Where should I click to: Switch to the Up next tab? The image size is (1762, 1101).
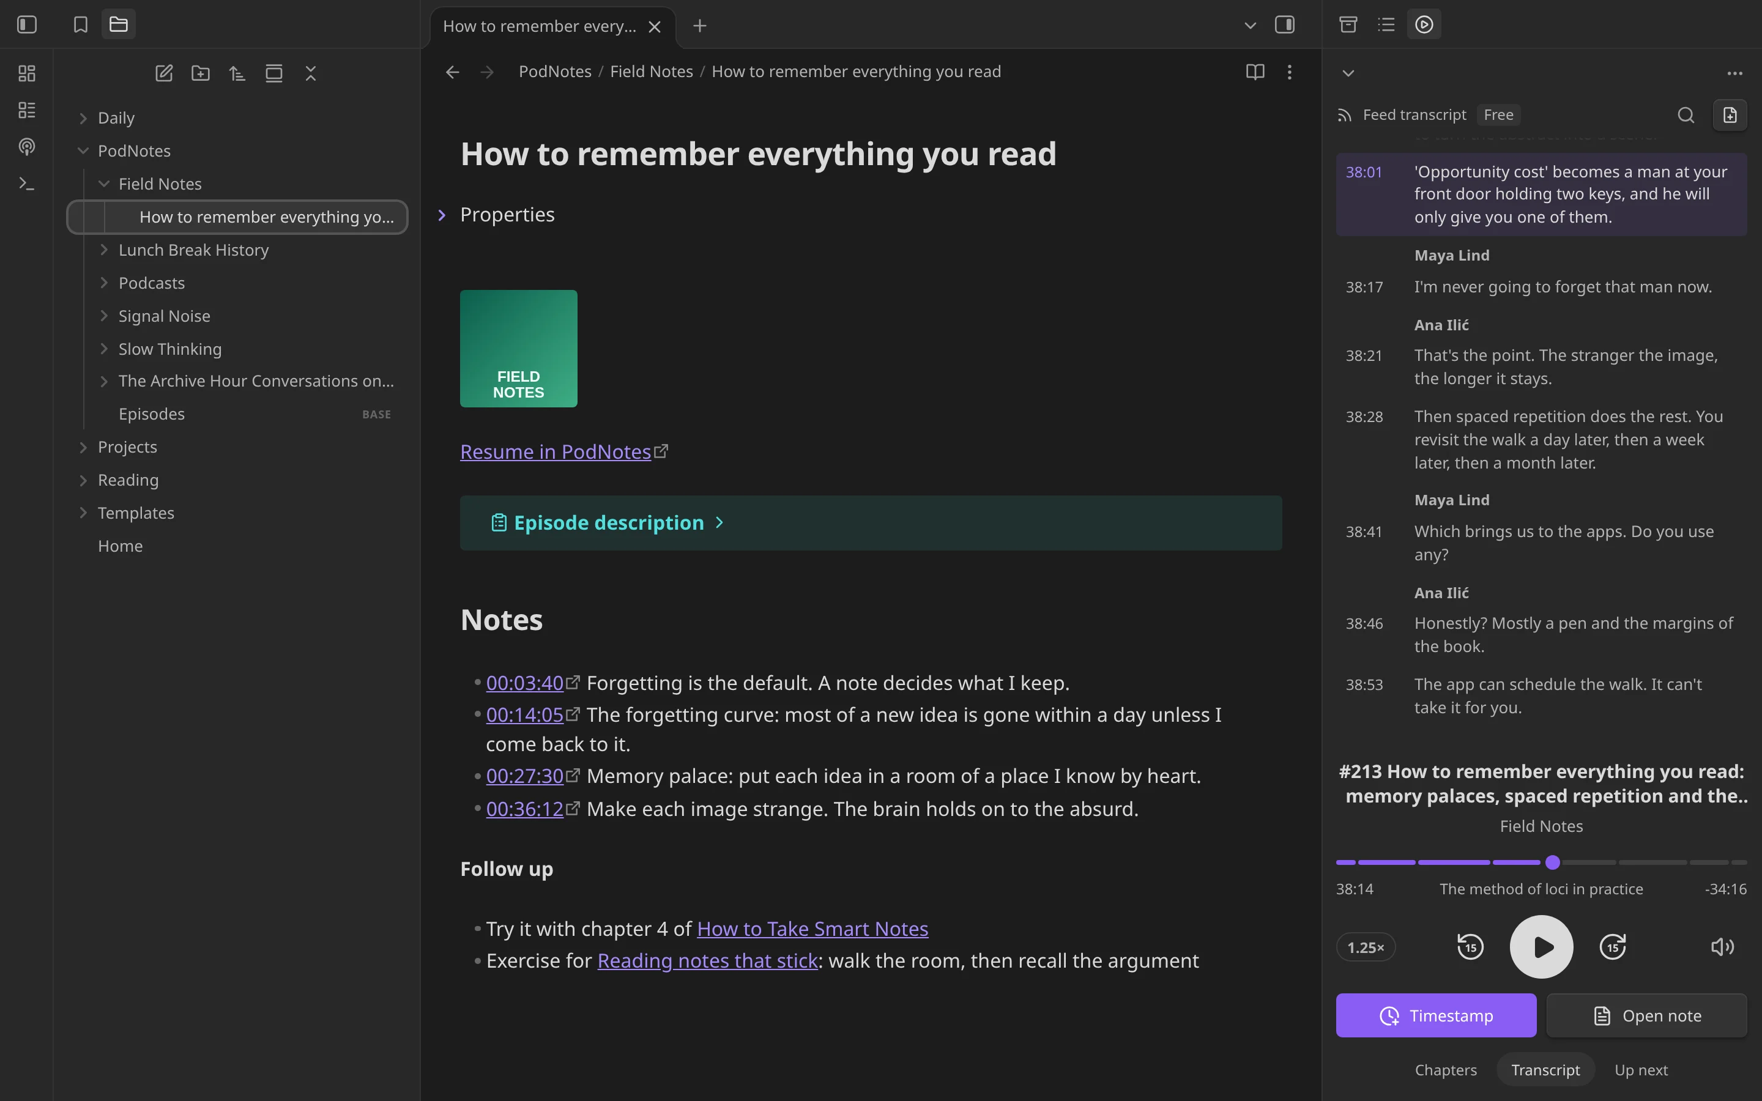click(1641, 1070)
